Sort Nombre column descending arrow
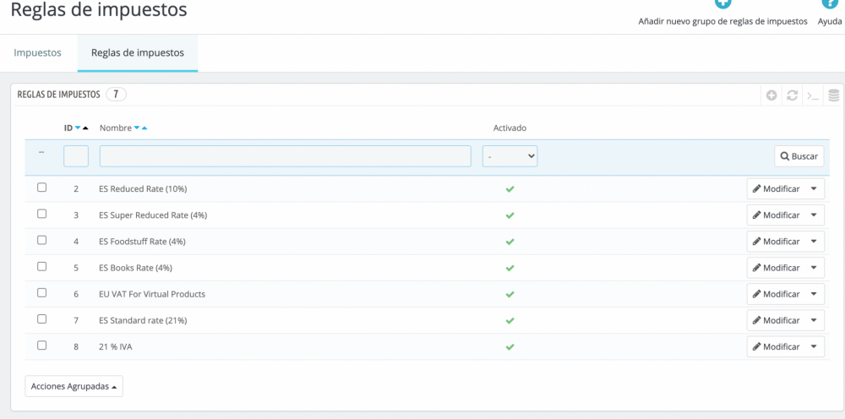The width and height of the screenshot is (845, 419). point(137,128)
